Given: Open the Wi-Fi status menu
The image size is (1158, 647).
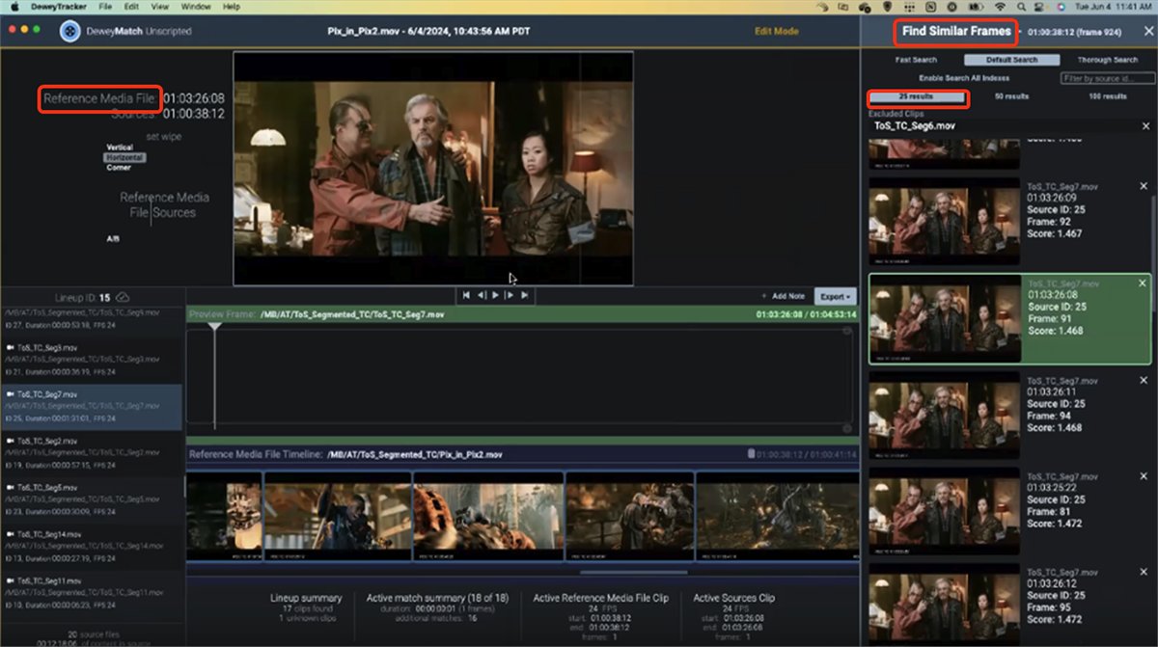Looking at the screenshot, I should [1000, 7].
